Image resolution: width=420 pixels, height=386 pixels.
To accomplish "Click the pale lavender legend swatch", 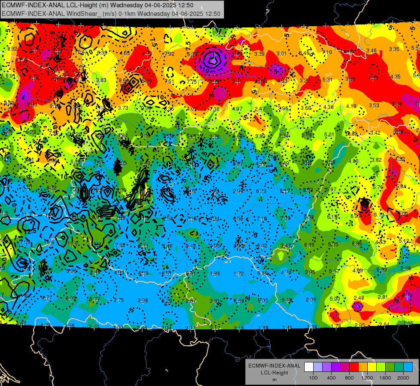I will (x=318, y=367).
